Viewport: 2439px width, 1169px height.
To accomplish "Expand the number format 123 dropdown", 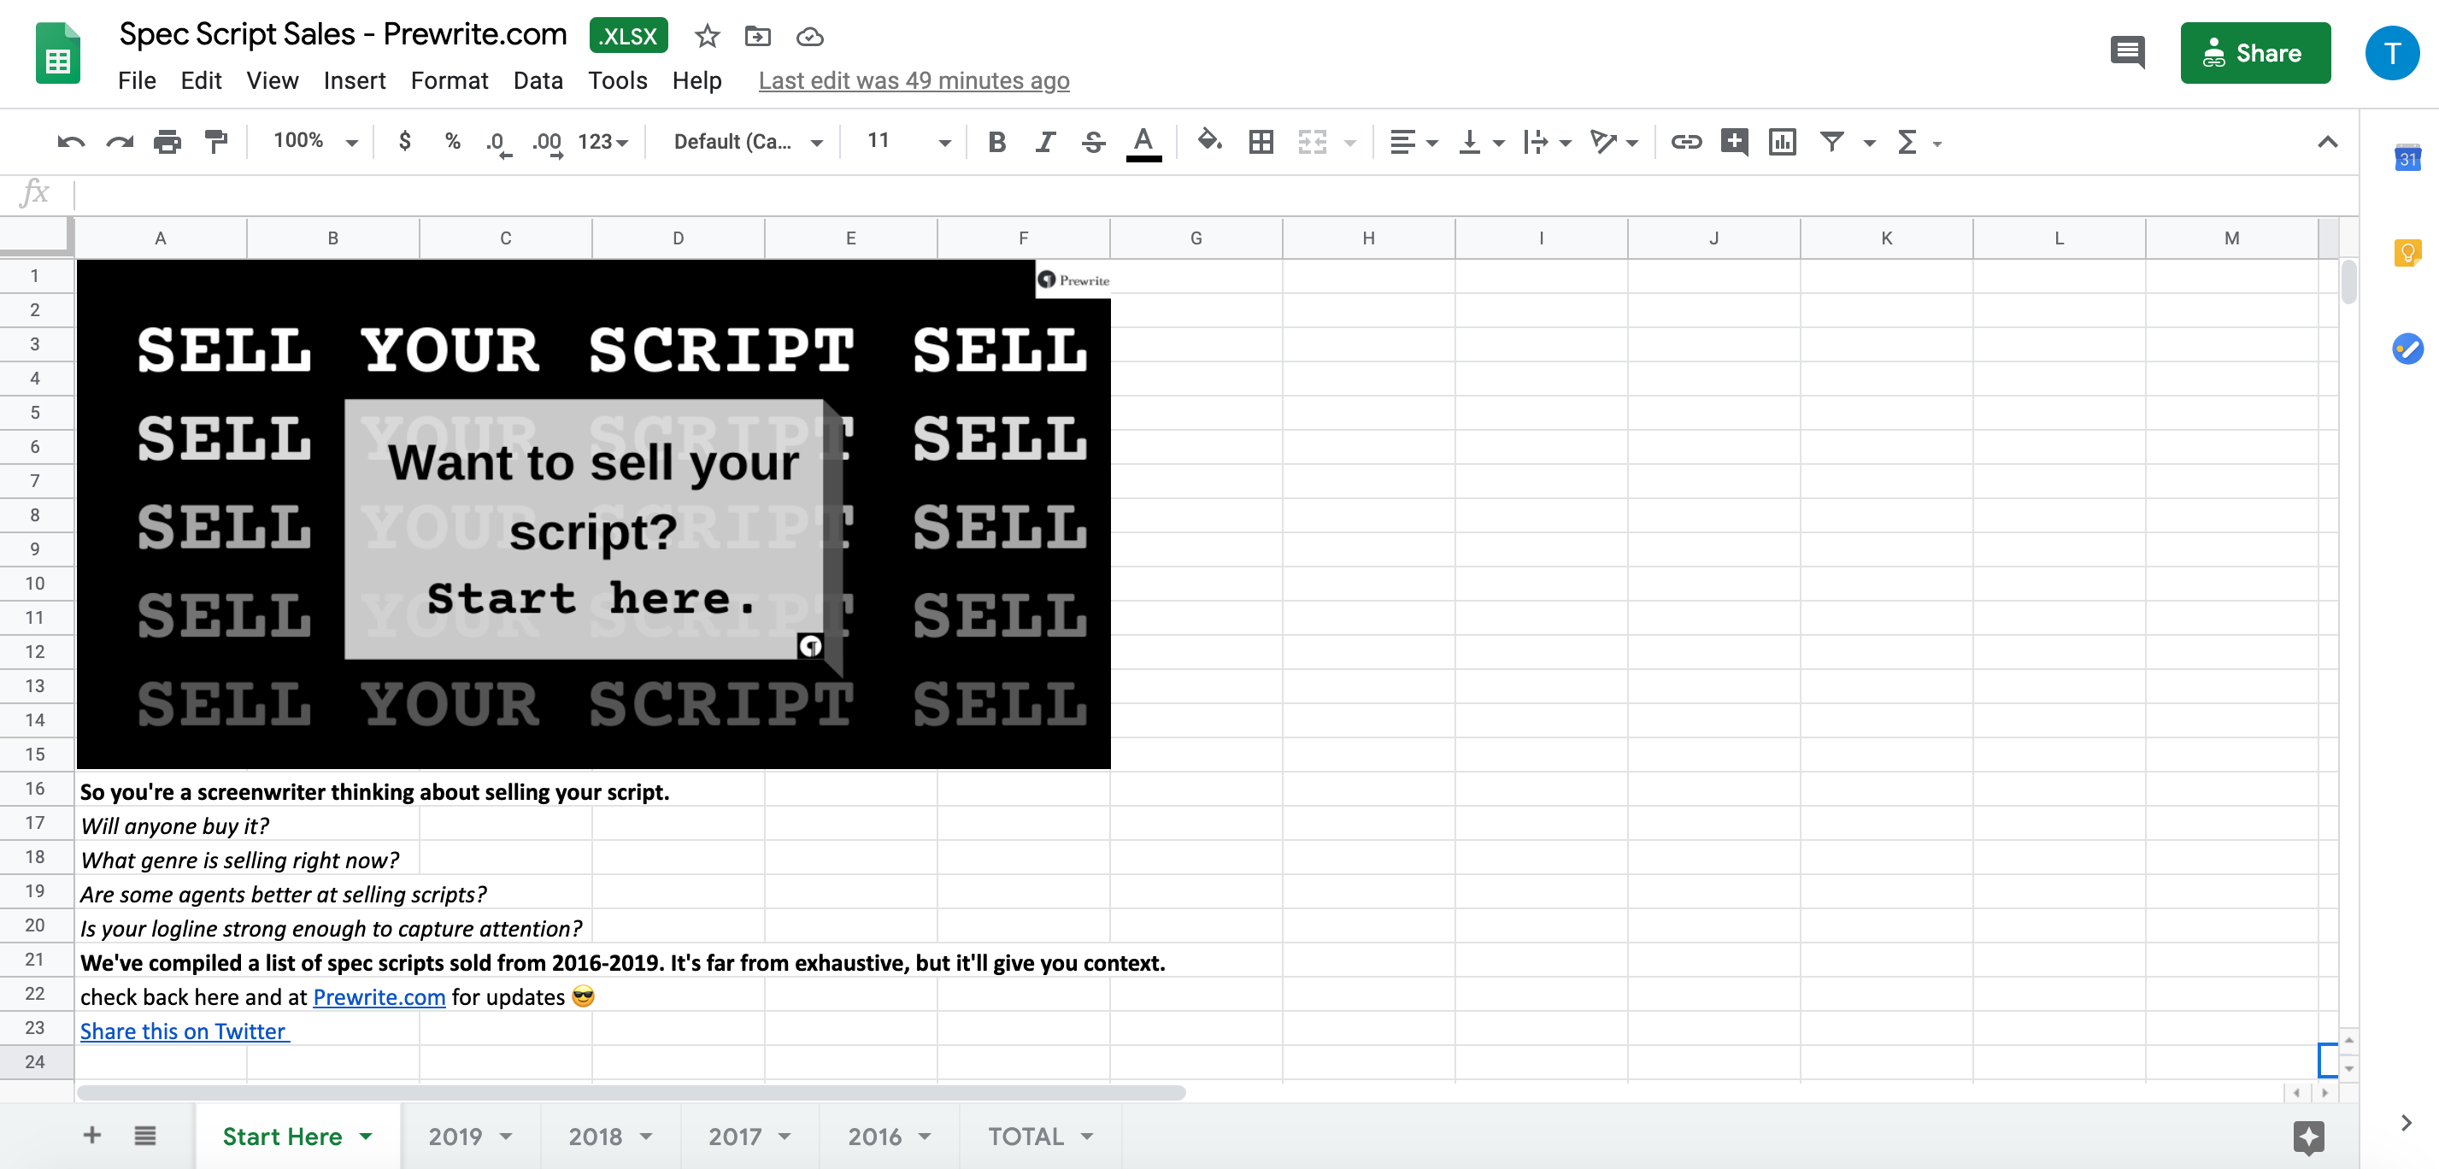I will (x=605, y=142).
